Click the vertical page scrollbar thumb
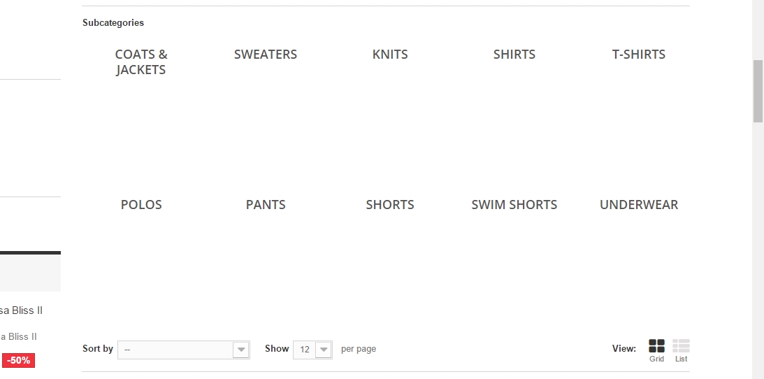 click(x=758, y=91)
